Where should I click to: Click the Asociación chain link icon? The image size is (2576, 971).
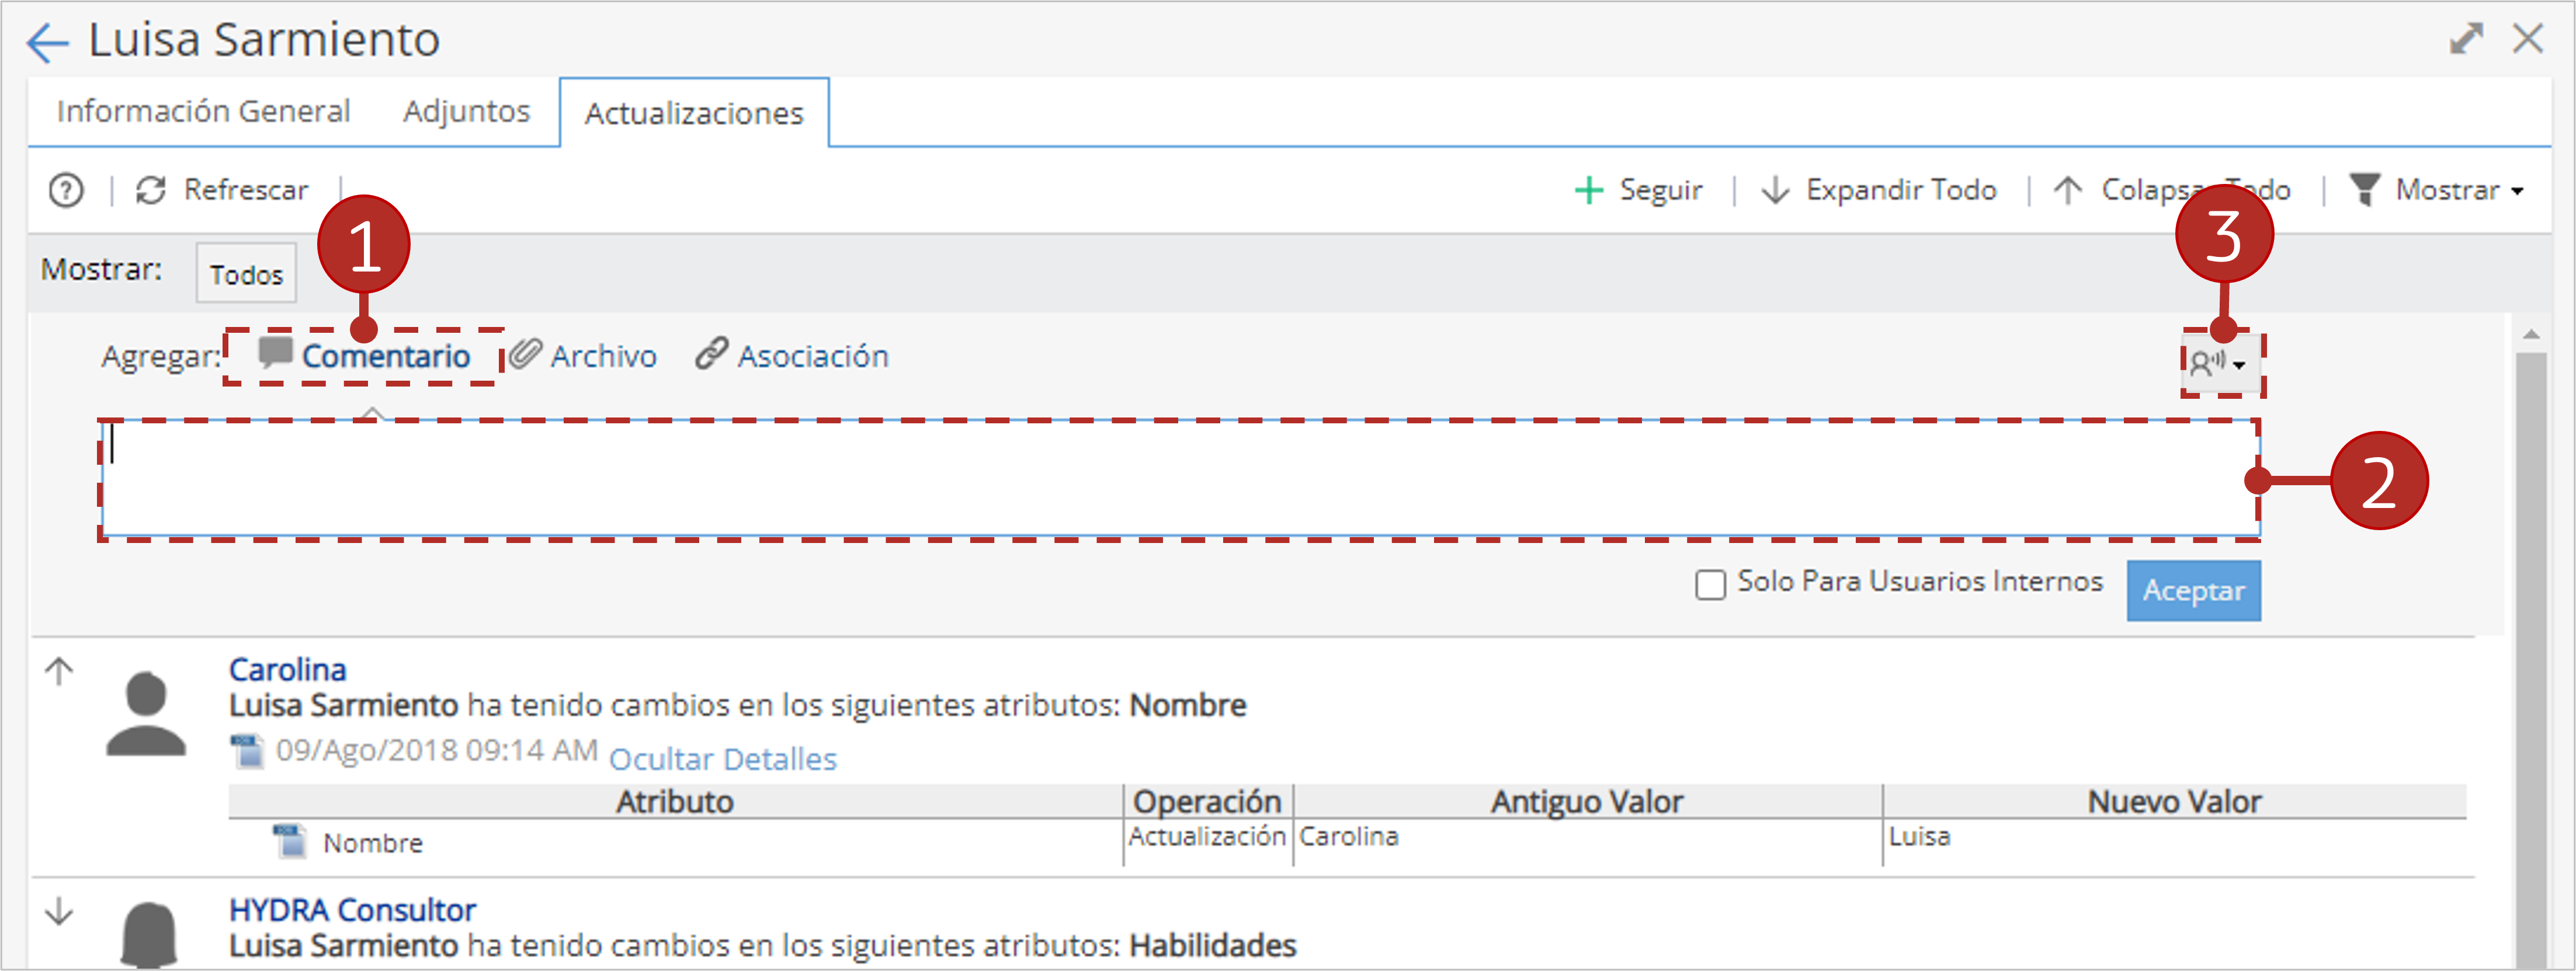pyautogui.click(x=711, y=353)
